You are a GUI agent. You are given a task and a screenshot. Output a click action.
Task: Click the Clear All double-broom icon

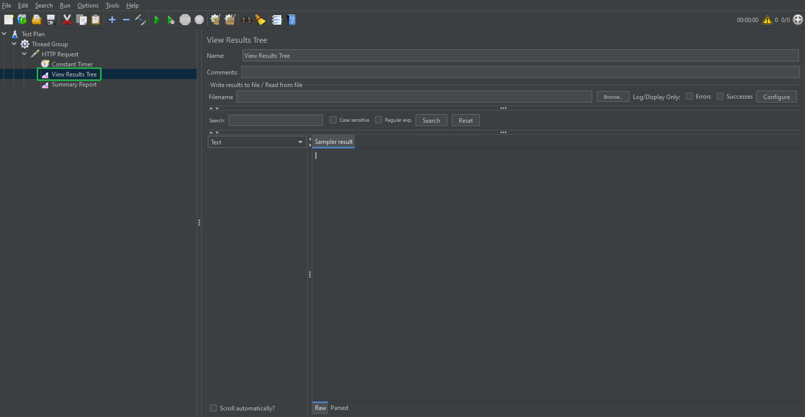click(230, 20)
